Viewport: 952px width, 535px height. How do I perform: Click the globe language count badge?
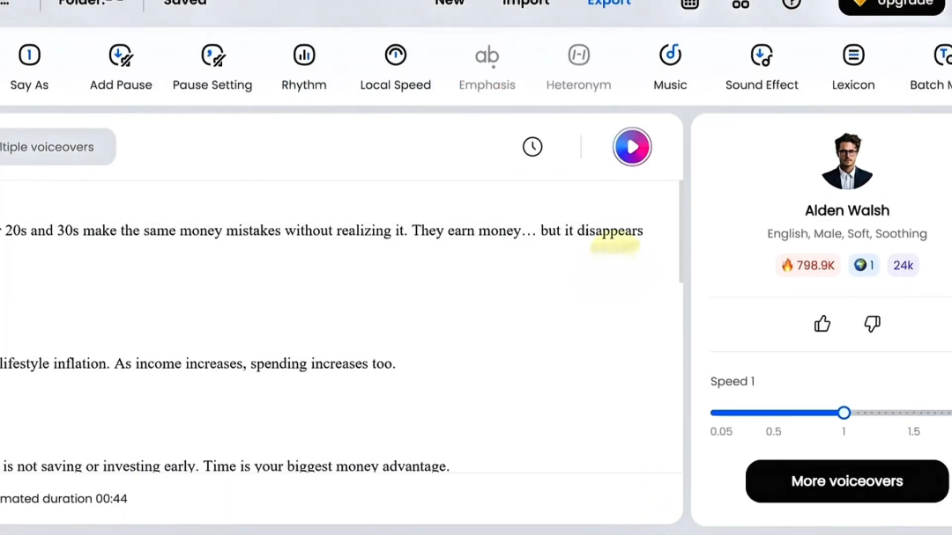tap(864, 266)
